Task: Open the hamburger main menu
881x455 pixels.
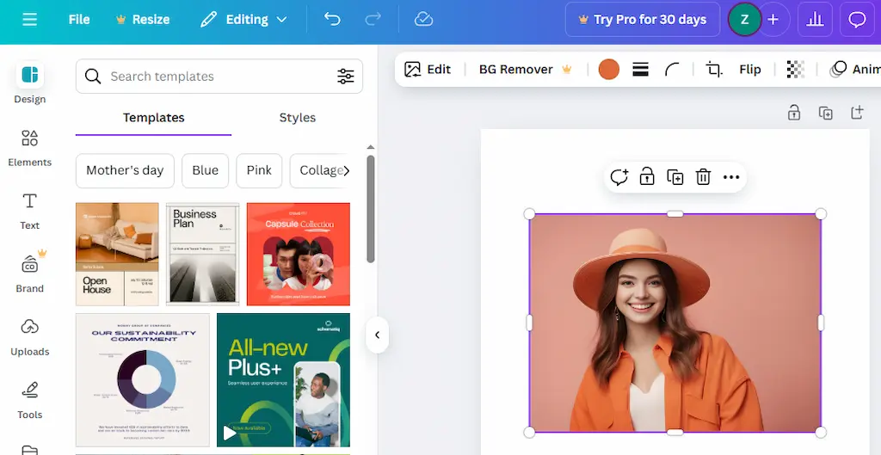Action: pyautogui.click(x=30, y=20)
